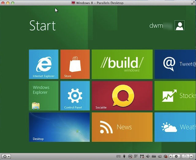The image size is (196, 160).
Task: Open the Tweet@ tile
Action: 175,64
